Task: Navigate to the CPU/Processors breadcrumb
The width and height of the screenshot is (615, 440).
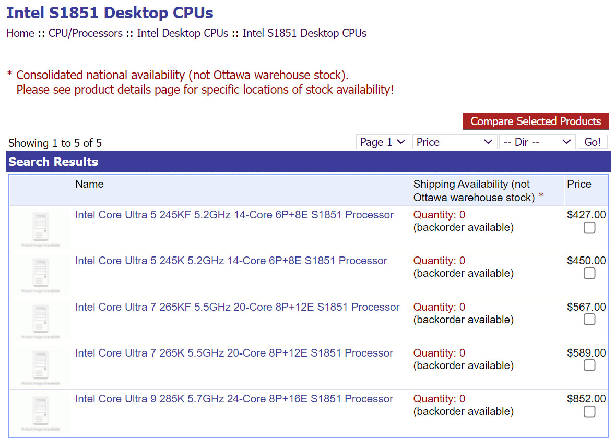Action: pyautogui.click(x=86, y=33)
